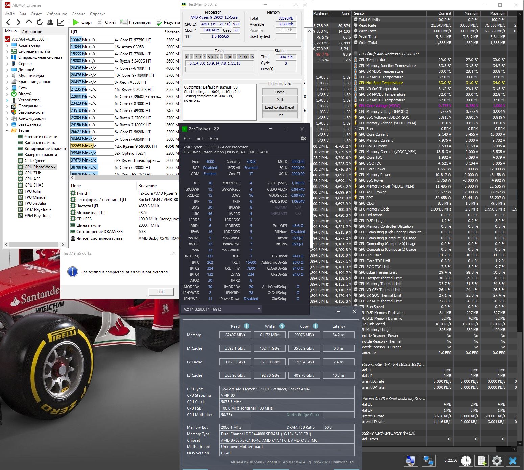Open the Сервис menu in AIDA64
524x470 pixels.
78,14
